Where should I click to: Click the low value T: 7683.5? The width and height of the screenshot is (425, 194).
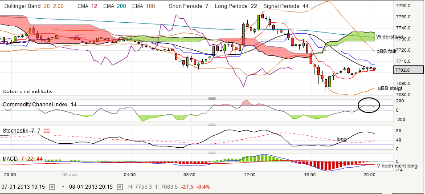tap(166, 187)
